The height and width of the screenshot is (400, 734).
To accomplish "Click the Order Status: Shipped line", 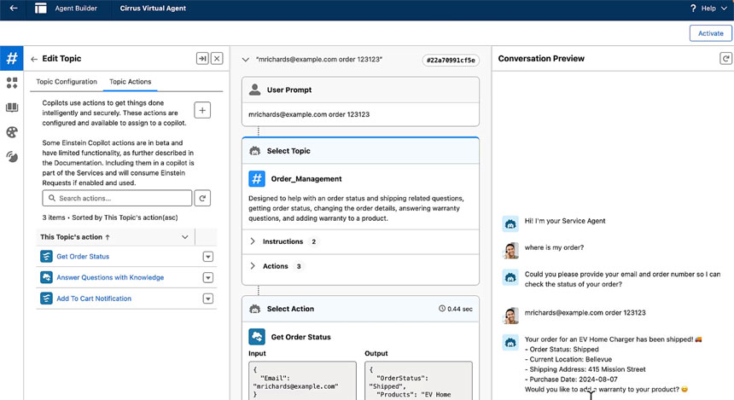I will (x=562, y=349).
